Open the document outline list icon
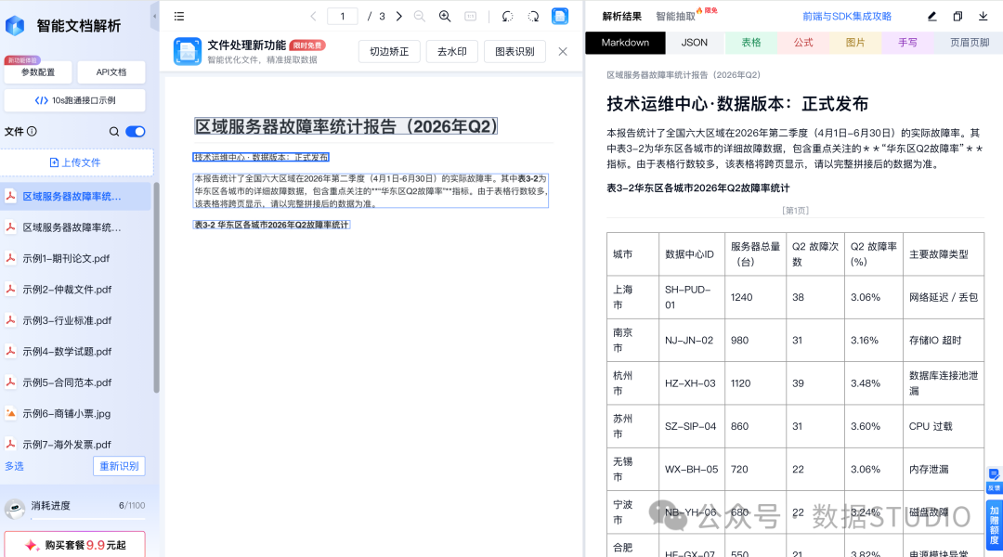This screenshot has width=1003, height=557. tap(179, 16)
